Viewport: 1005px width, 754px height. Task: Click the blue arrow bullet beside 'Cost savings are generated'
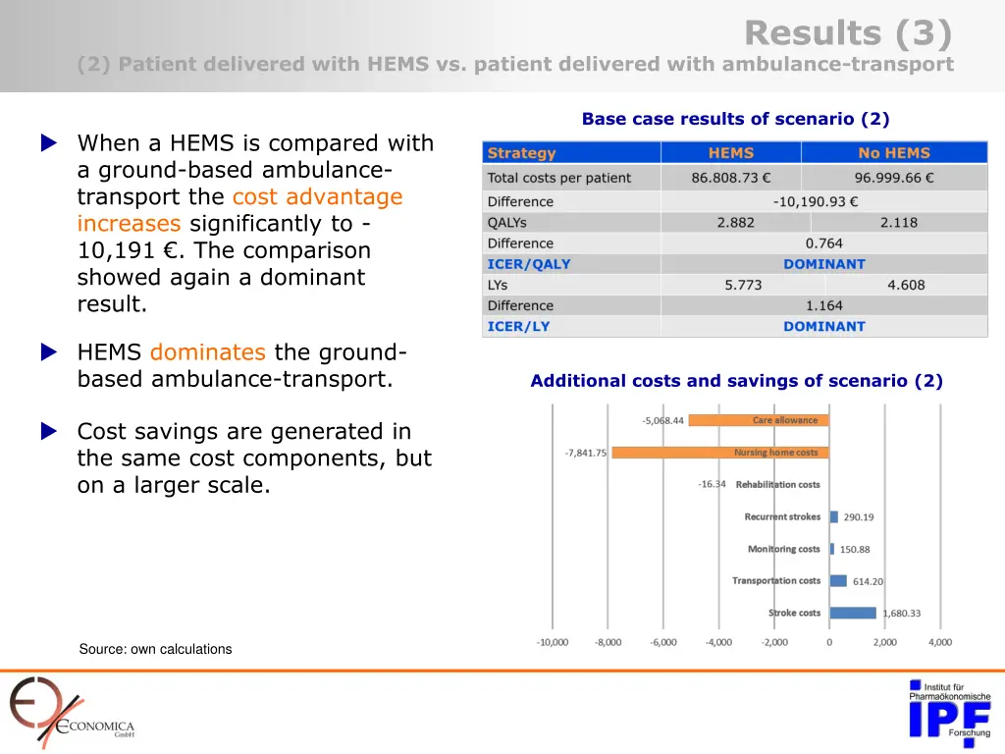coord(49,431)
